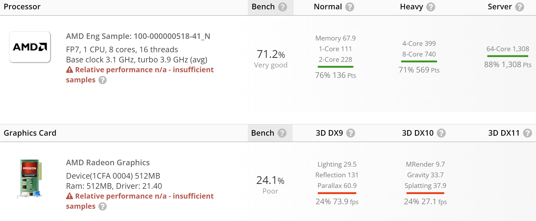
Task: Open help beside graphics insufficient samples note
Action: click(x=103, y=207)
